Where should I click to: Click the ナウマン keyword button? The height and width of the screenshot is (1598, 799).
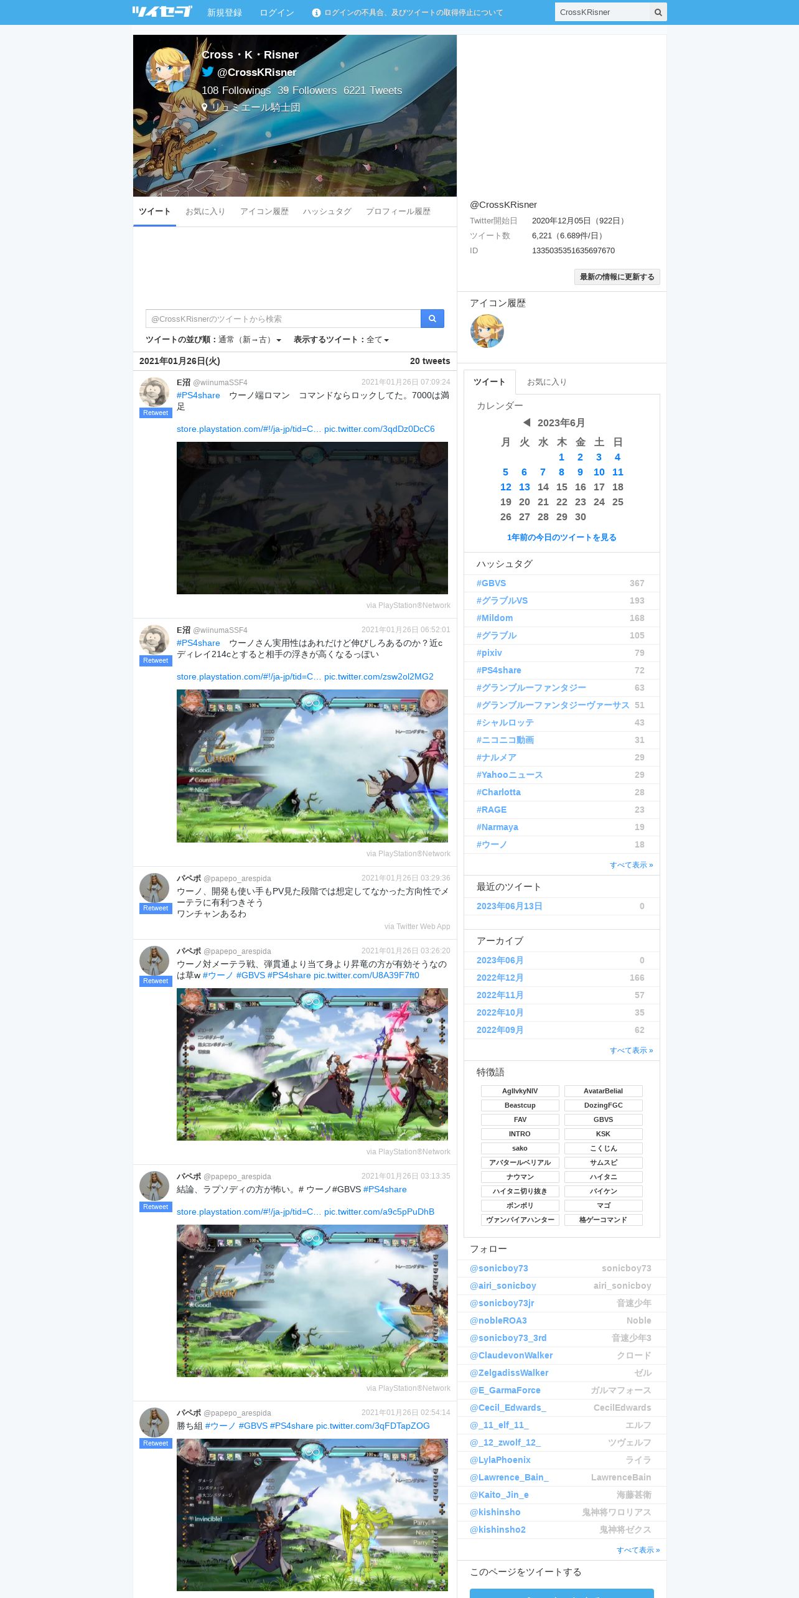click(x=520, y=1177)
